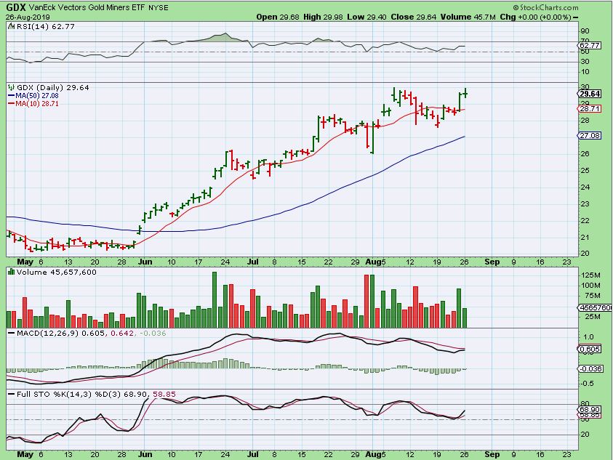This screenshot has width=613, height=460.
Task: Click the 45657600 volume axis tag
Action: (x=595, y=307)
